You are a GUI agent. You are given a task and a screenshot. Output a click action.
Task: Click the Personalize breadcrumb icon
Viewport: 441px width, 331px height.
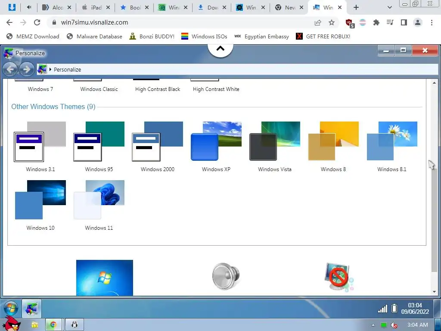click(x=42, y=69)
